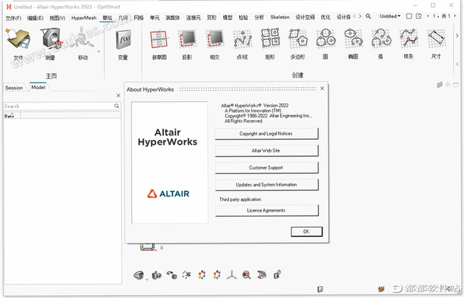Screen dimensions: 464x298
Task: Create a new sketch with 新草图
Action: point(159,44)
